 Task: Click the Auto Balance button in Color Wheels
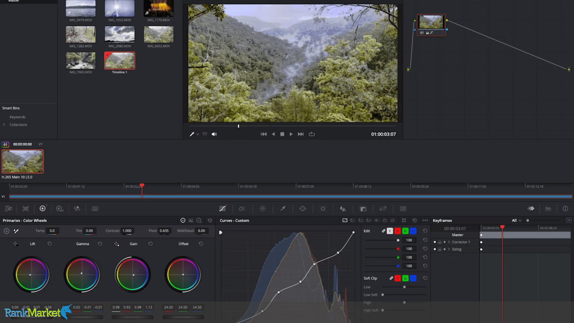pyautogui.click(x=6, y=231)
